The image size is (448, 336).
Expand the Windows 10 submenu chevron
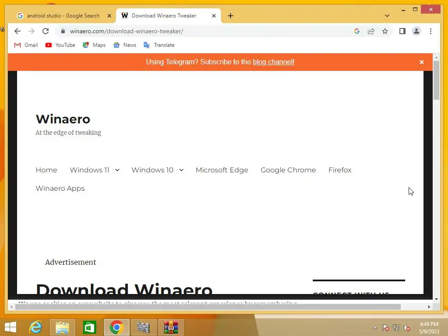181,170
